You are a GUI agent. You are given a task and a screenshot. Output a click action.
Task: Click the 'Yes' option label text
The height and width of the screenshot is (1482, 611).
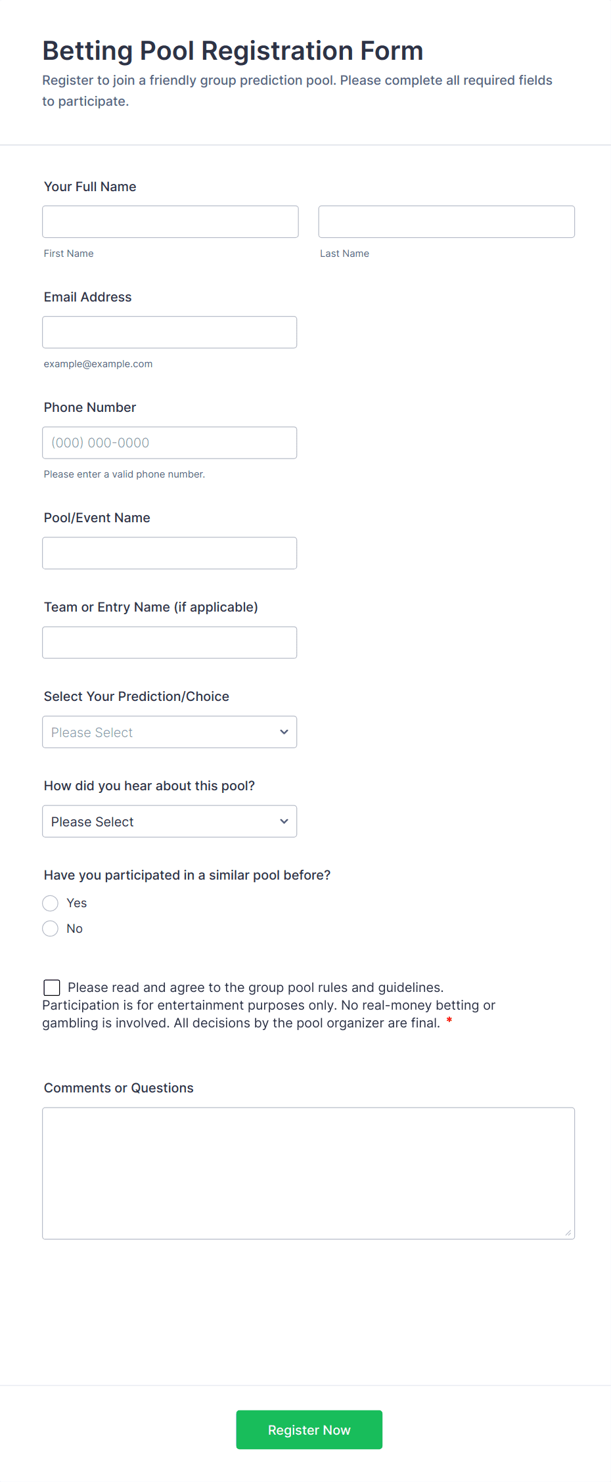click(x=77, y=903)
